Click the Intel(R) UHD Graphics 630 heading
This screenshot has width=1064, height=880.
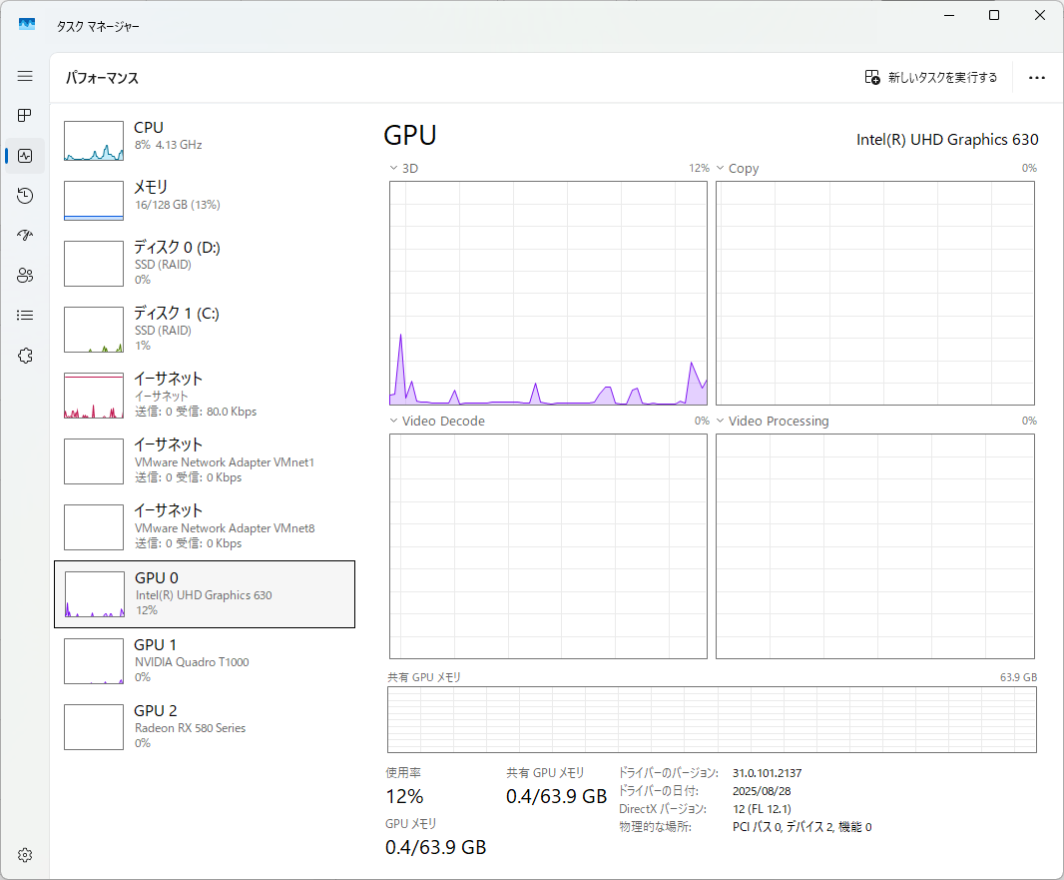tap(947, 139)
